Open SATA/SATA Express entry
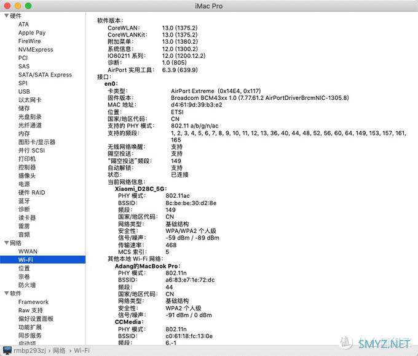Image resolution: width=418 pixels, height=356 pixels. pos(45,75)
